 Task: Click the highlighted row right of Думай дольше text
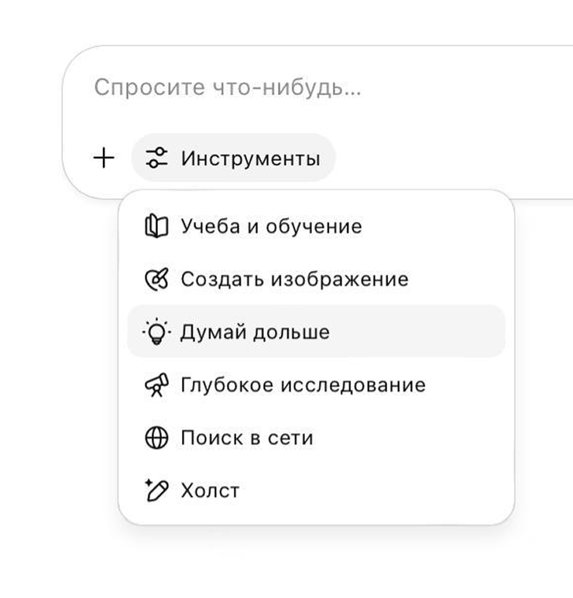pyautogui.click(x=416, y=331)
